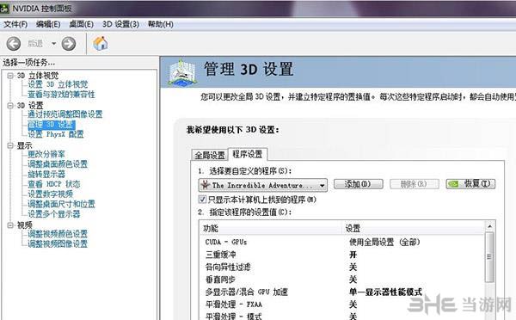Open 通过预览调整图像设置 task

pos(64,114)
